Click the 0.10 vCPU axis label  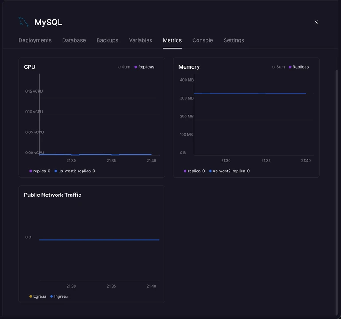click(x=34, y=112)
